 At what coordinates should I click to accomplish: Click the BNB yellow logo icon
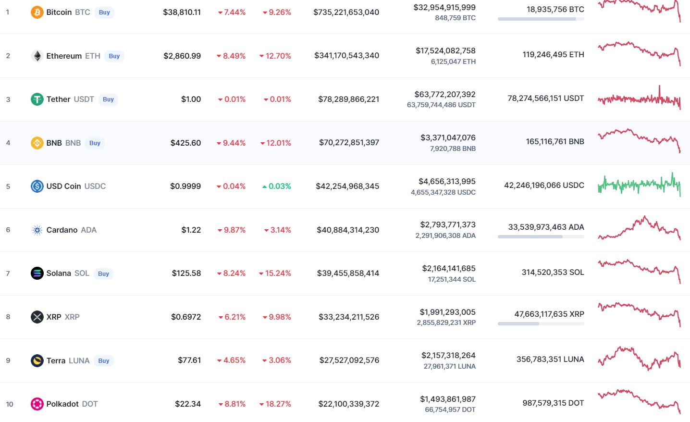tap(37, 143)
